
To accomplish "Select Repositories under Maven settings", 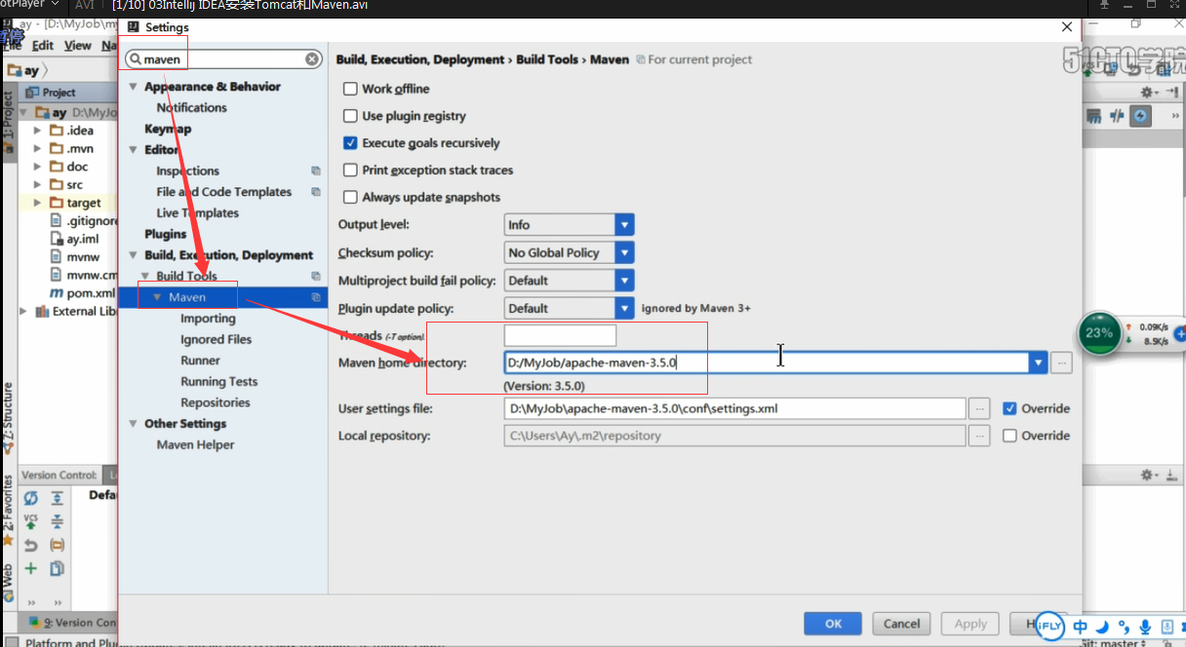I will 215,402.
